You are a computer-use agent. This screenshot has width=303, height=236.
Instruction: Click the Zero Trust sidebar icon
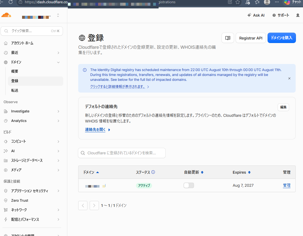coord(6,200)
